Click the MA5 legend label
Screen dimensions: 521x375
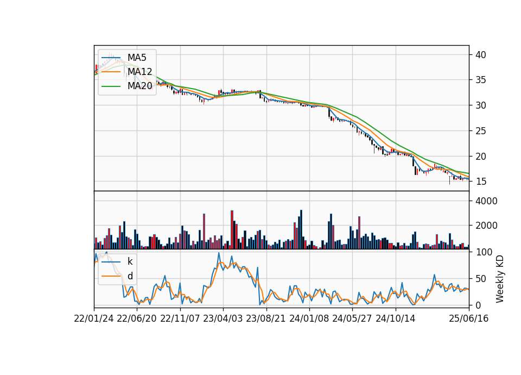pyautogui.click(x=137, y=58)
